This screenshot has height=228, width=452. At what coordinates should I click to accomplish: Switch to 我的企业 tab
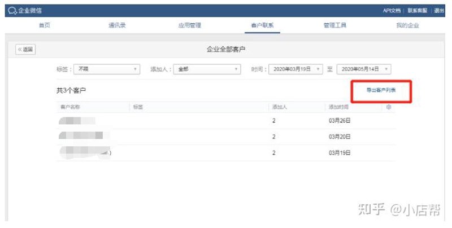coord(407,25)
